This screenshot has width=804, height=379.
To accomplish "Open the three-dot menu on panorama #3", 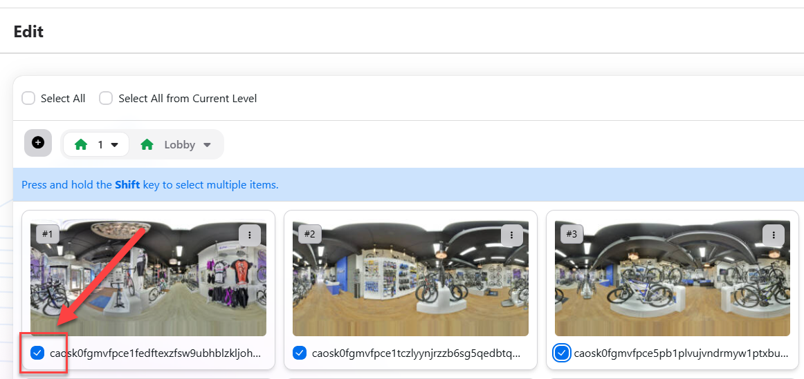I will [x=774, y=235].
